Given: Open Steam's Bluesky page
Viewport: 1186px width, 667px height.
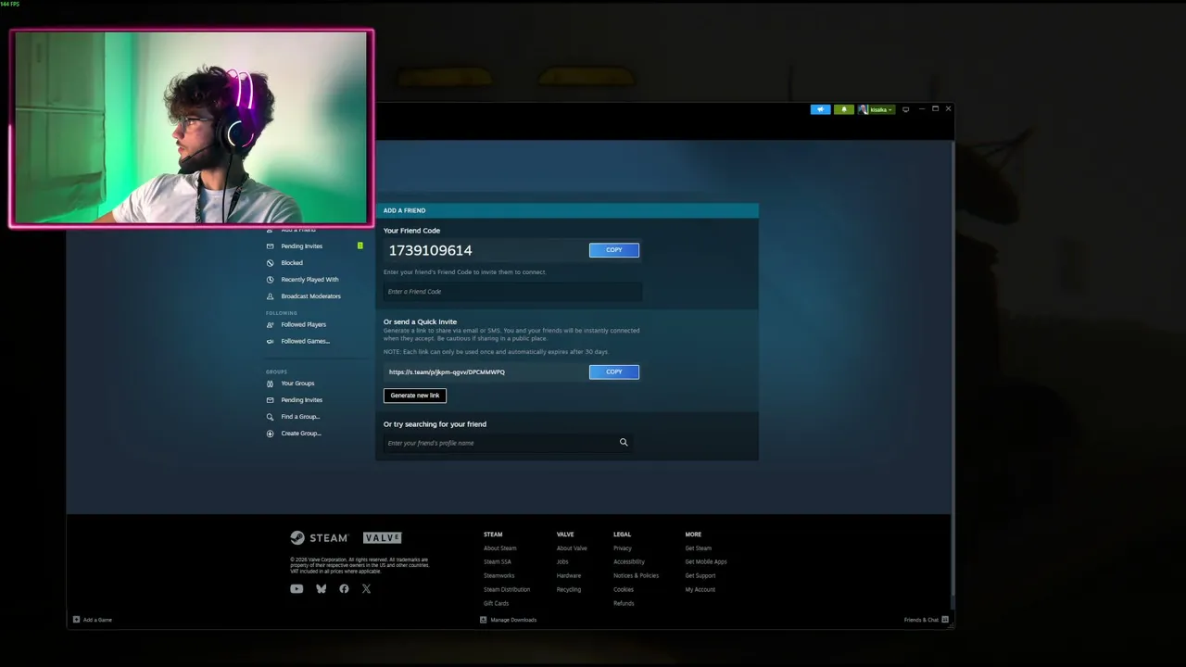Looking at the screenshot, I should pos(321,589).
